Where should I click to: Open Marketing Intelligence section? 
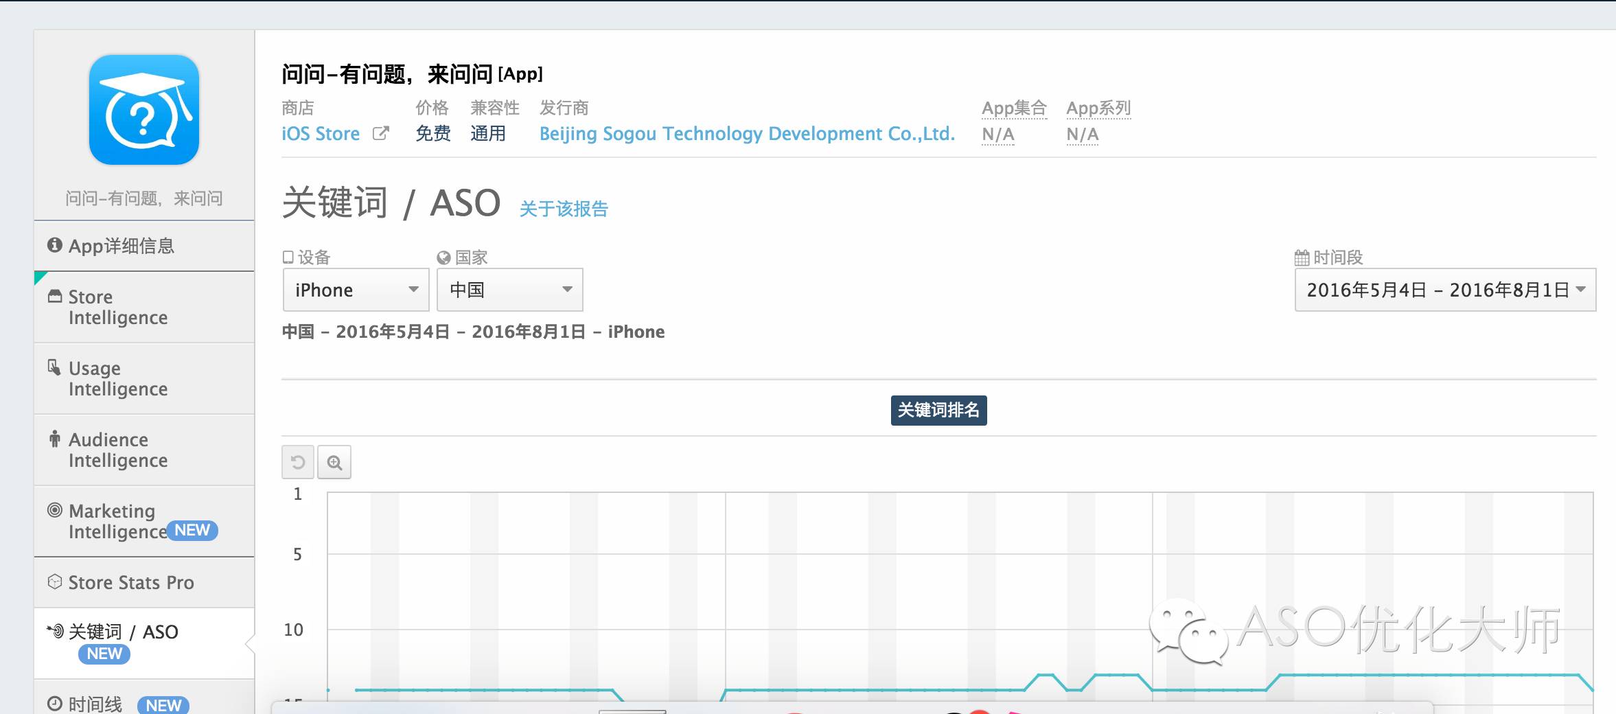144,521
